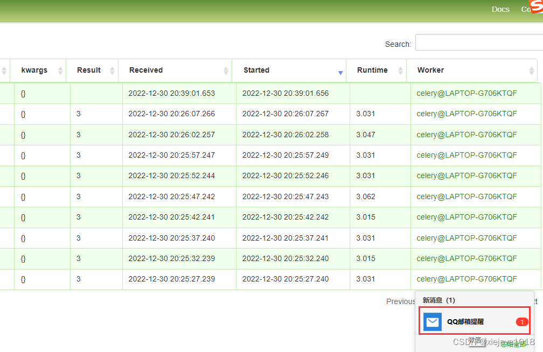
Task: Toggle the Started column descending sort arrow
Action: pyautogui.click(x=340, y=72)
